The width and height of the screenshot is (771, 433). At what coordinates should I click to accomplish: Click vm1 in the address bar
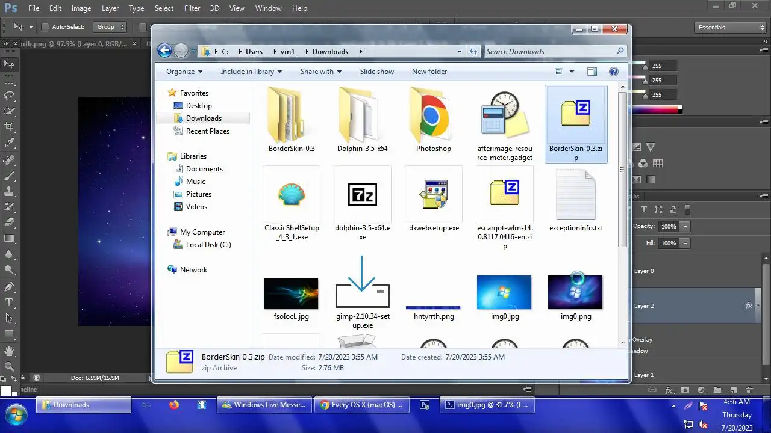(x=288, y=52)
